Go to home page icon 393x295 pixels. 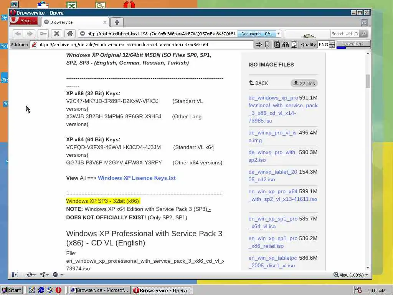[x=70, y=34]
